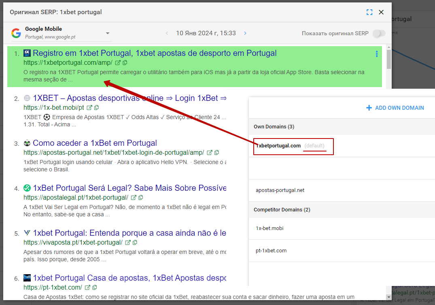The image size is (435, 305).
Task: Select apostas-portugal.net own domain row
Action: pyautogui.click(x=342, y=190)
